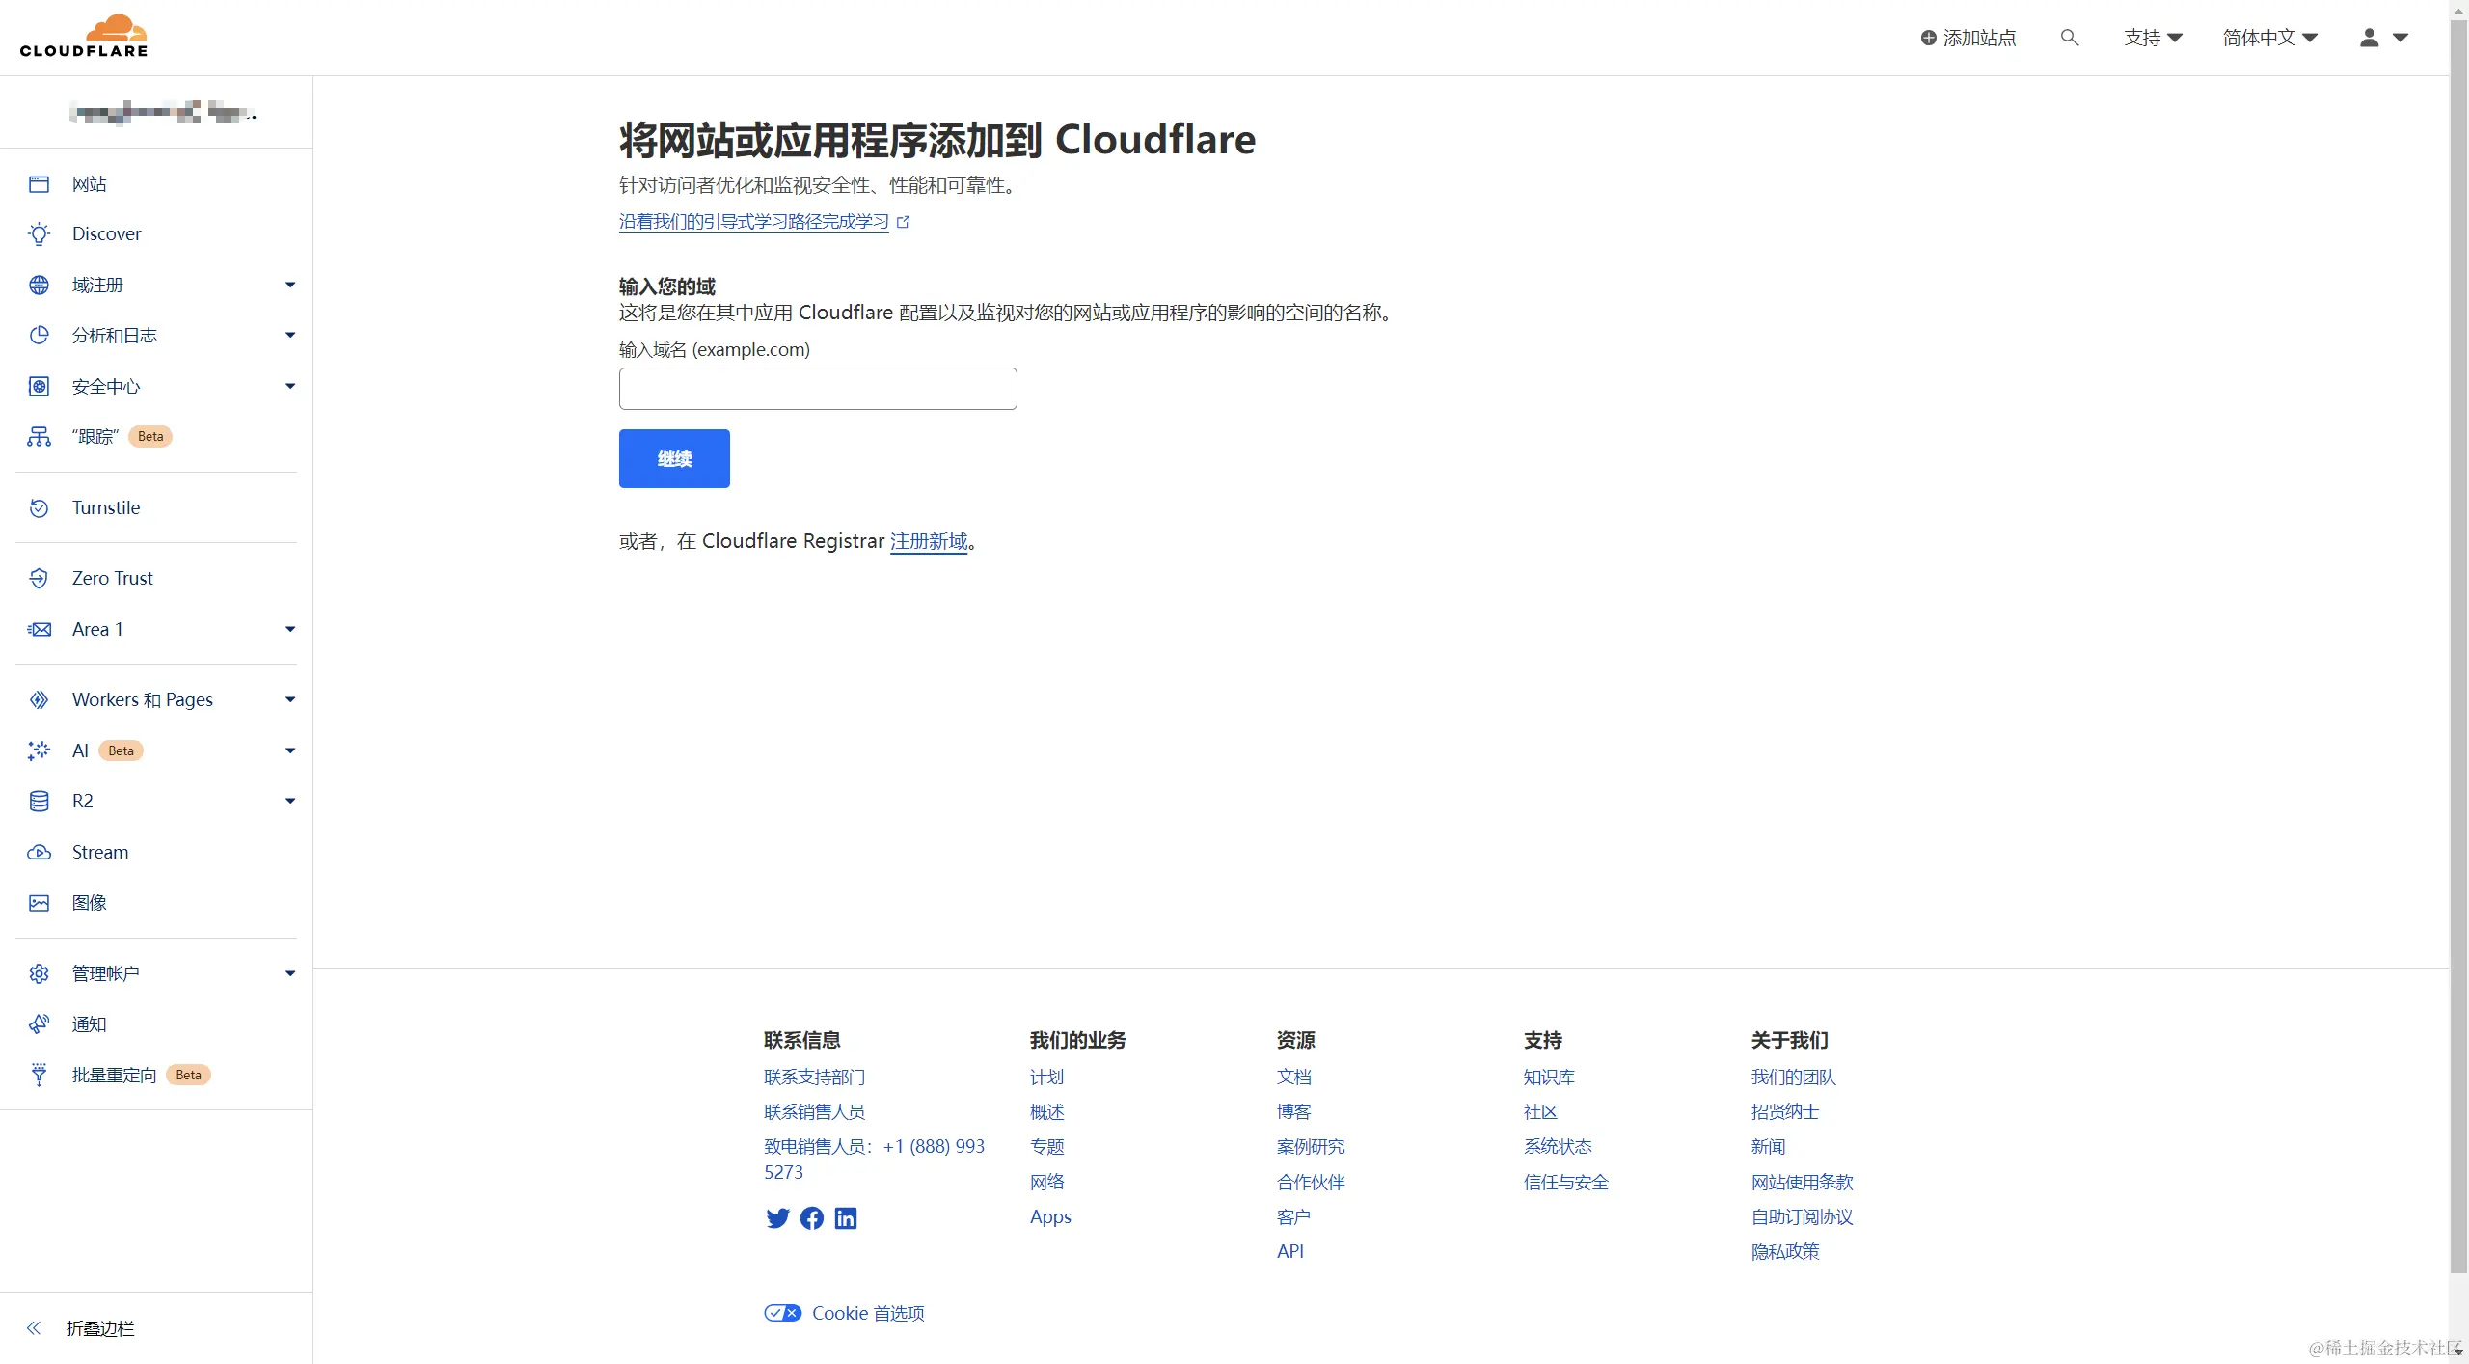2469x1364 pixels.
Task: Open Zero Trust from the sidebar
Action: click(x=112, y=578)
